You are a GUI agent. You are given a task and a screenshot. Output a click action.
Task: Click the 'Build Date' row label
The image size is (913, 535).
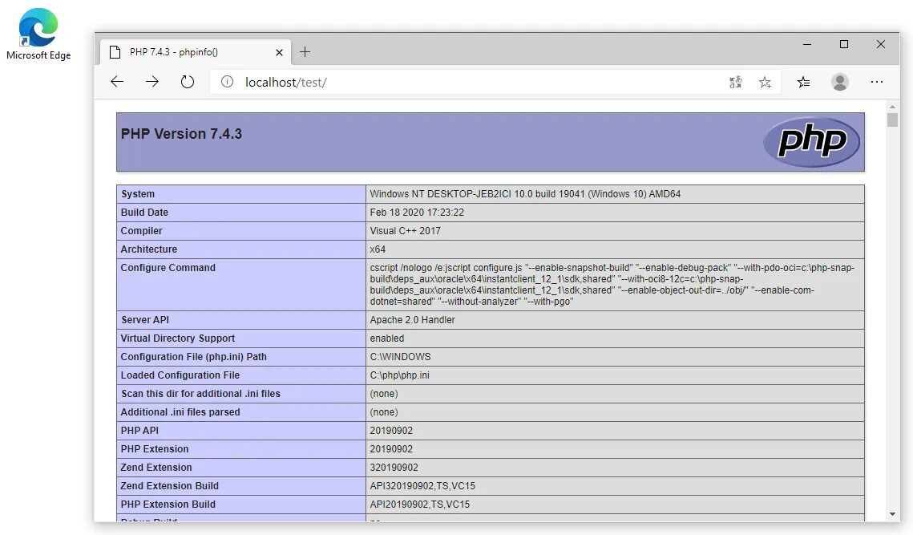144,212
